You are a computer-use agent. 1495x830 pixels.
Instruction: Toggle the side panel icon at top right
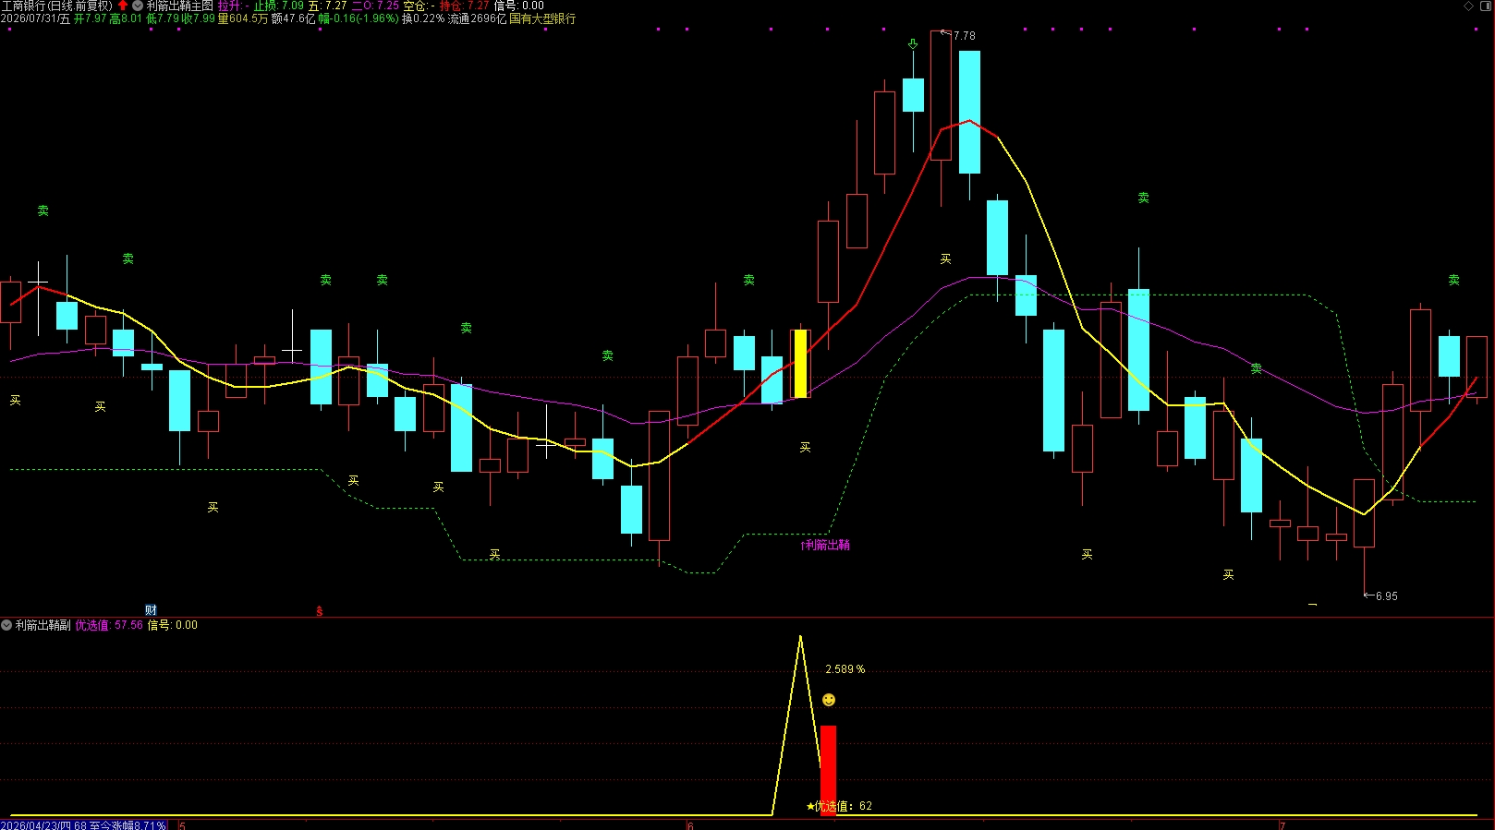(x=1485, y=6)
